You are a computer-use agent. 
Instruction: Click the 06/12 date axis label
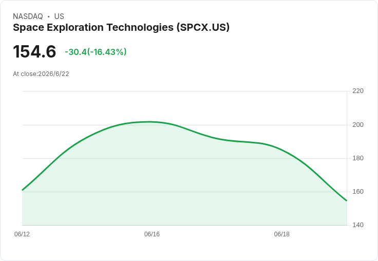[22, 234]
